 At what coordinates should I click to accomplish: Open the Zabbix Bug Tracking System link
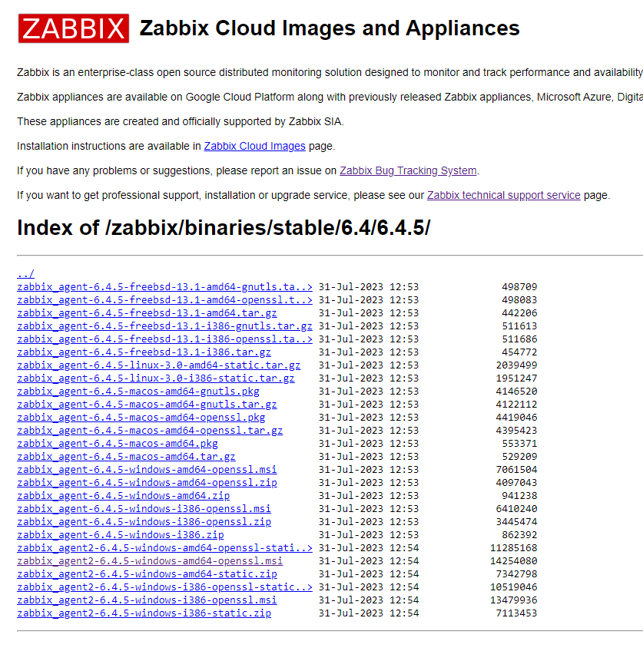[x=407, y=170]
